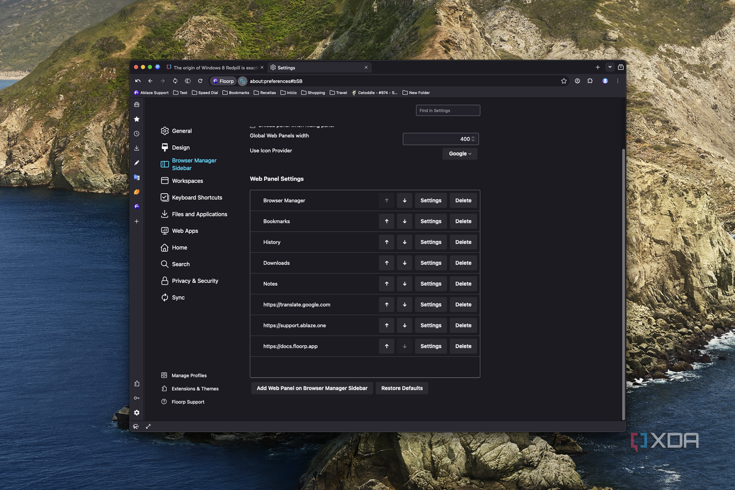Switch to the Windows 8 Redpill article tab
The image size is (735, 490).
[x=214, y=67]
